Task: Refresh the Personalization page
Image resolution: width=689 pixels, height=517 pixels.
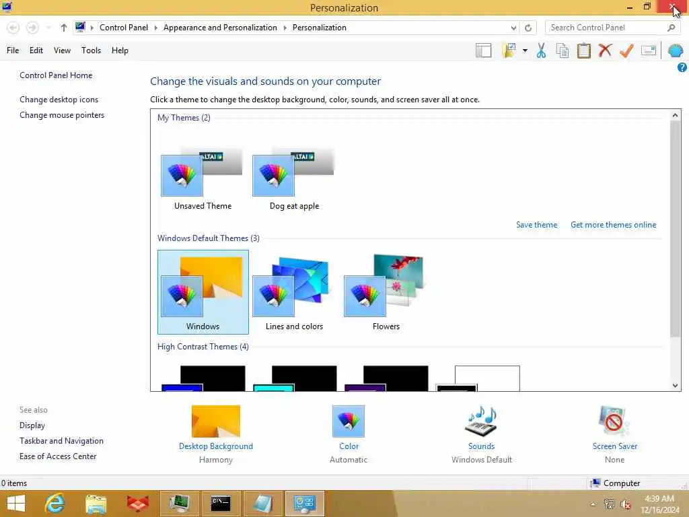Action: coord(528,28)
